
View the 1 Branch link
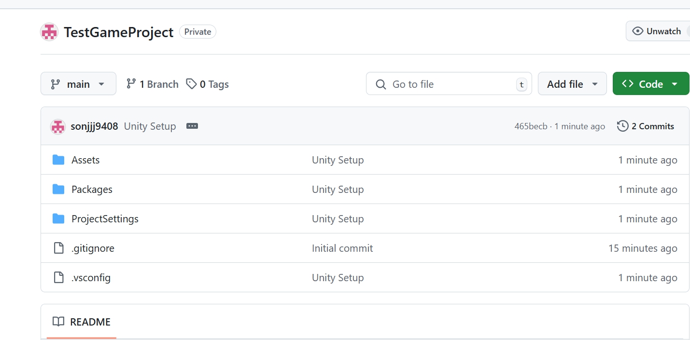click(152, 84)
